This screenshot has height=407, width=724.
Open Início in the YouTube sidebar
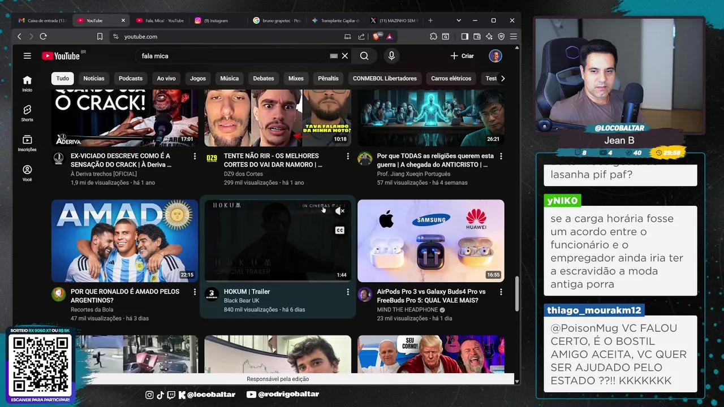27,83
